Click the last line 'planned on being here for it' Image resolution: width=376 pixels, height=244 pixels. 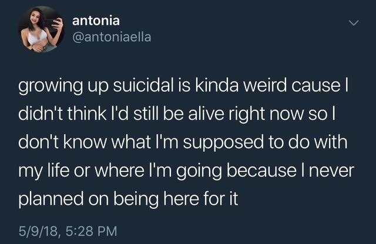coord(128,199)
